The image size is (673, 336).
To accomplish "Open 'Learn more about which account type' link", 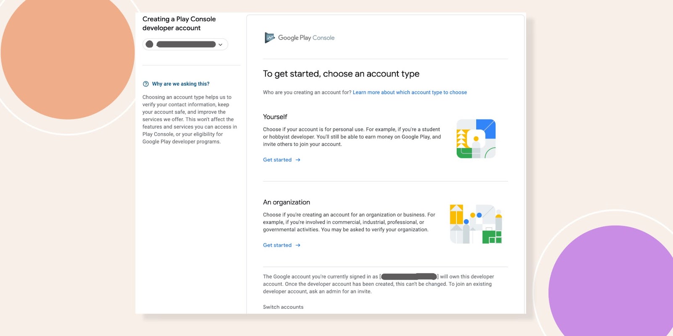I will coord(410,92).
